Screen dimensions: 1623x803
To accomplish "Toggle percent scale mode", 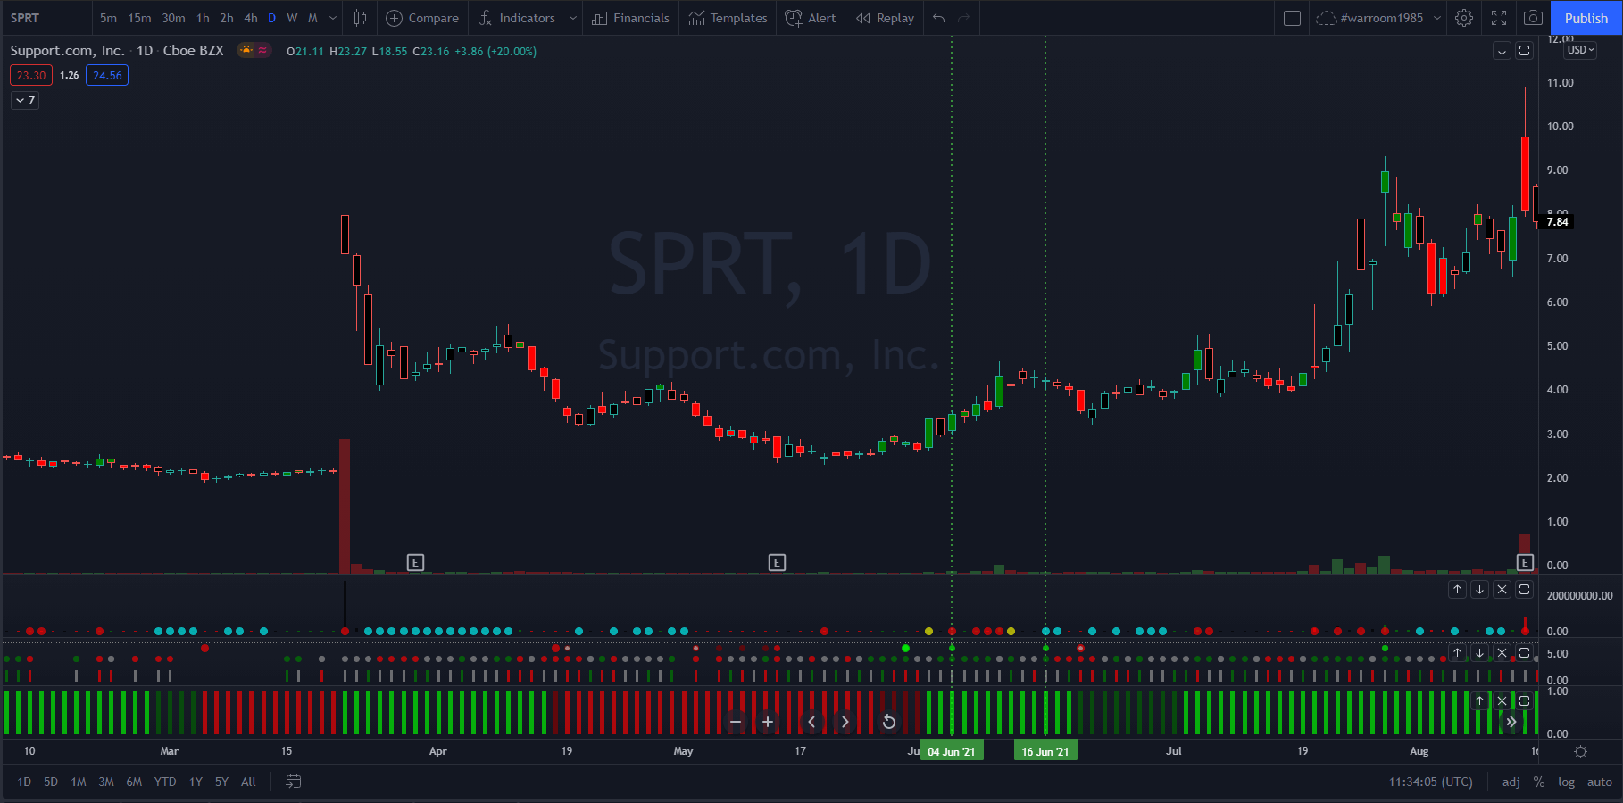I will (x=1539, y=782).
